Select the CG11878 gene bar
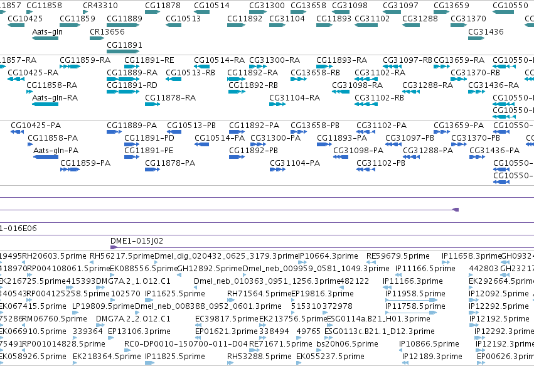 (152, 12)
